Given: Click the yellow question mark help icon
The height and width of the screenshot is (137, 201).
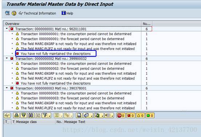Looking at the screenshot, I should point(14,13).
